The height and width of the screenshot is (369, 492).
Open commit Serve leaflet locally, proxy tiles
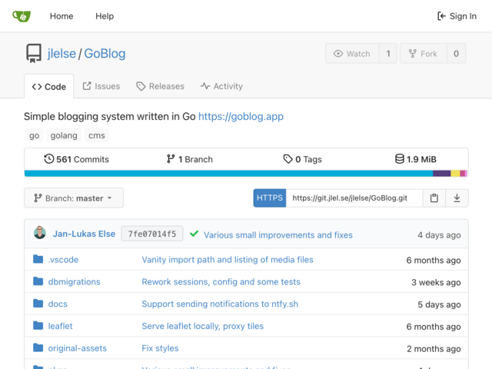[x=203, y=326]
